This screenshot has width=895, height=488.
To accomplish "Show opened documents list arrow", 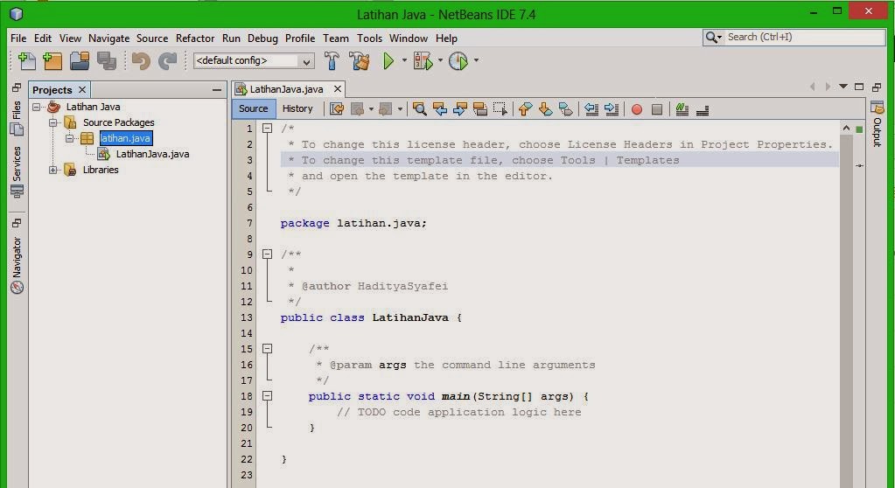I will (843, 87).
